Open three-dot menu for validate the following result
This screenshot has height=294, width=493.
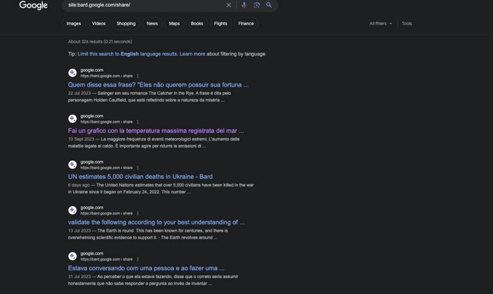tap(138, 213)
